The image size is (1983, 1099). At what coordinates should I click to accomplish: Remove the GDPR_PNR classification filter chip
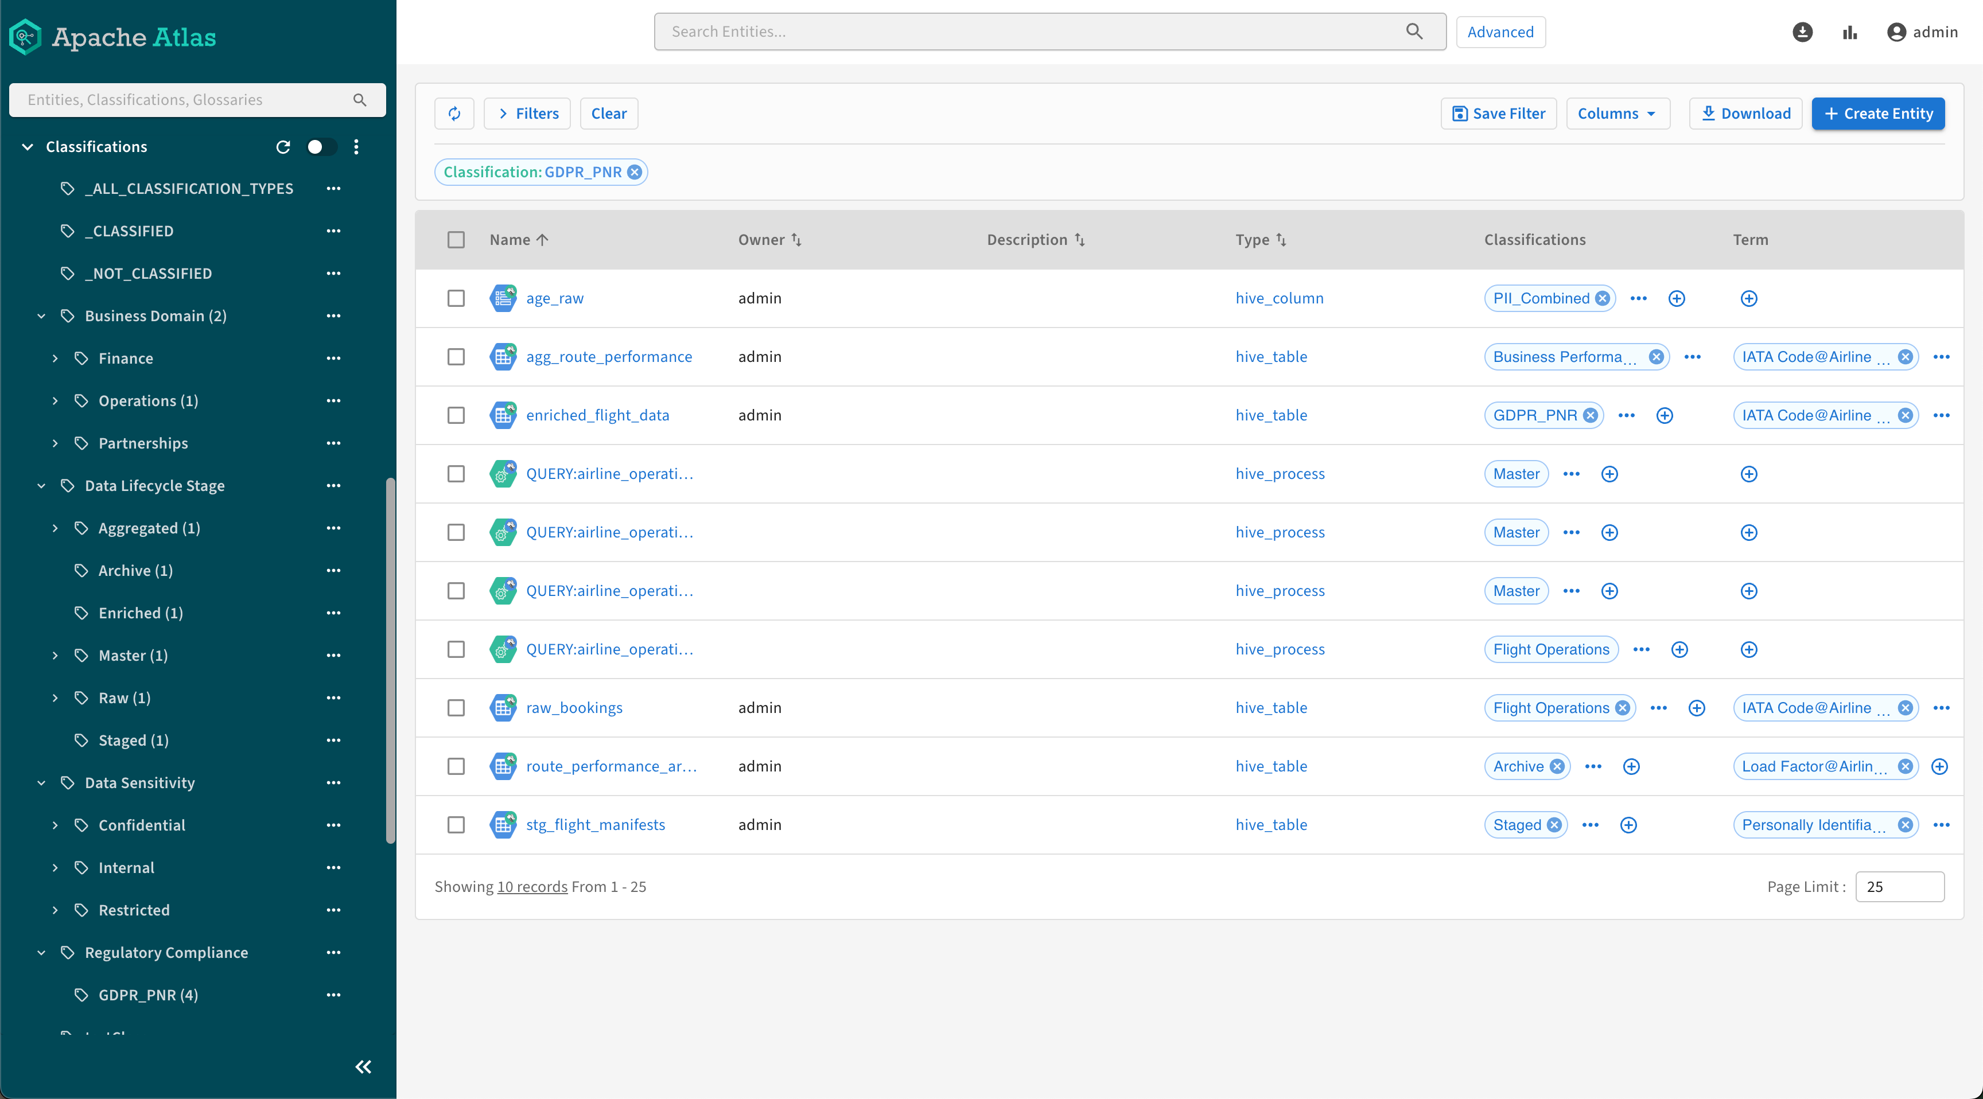coord(634,172)
